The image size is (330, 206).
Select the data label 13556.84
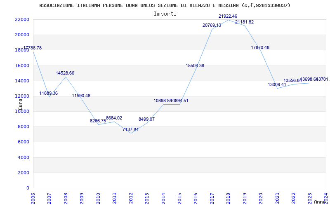click(x=293, y=80)
